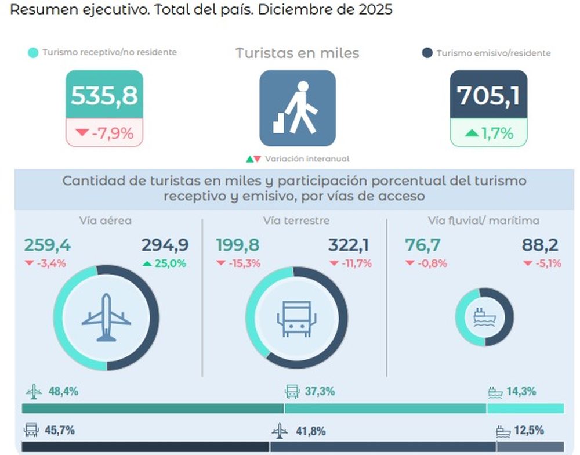580x455 pixels.
Task: Click the Turistas en miles heading
Action: point(297,53)
